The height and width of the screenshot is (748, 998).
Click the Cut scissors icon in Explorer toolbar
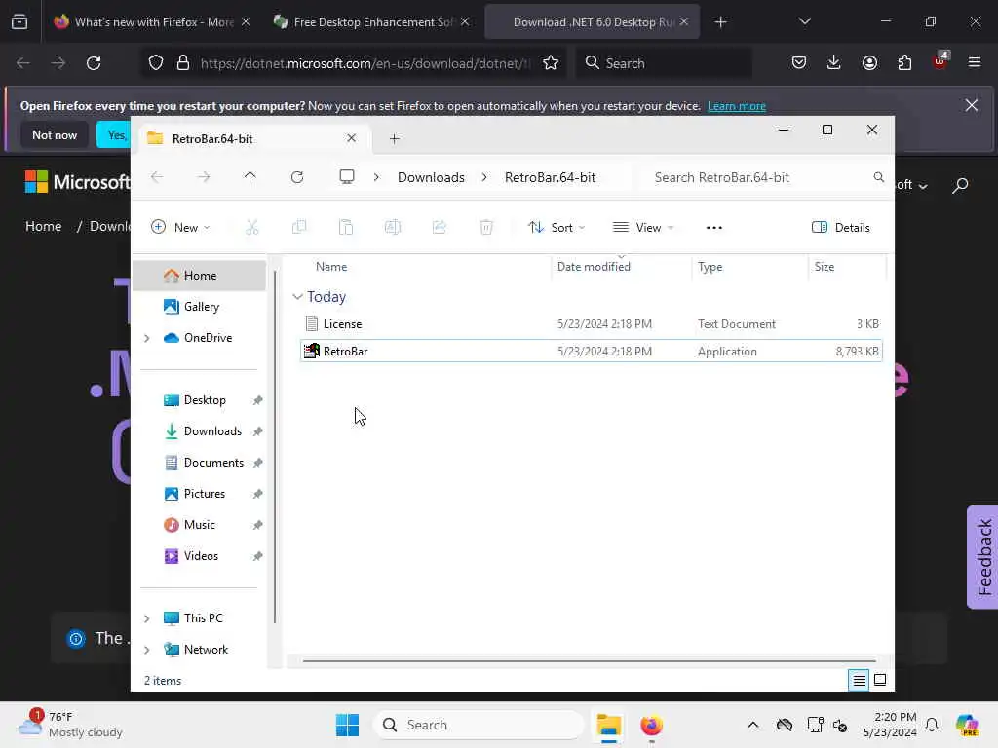(252, 227)
